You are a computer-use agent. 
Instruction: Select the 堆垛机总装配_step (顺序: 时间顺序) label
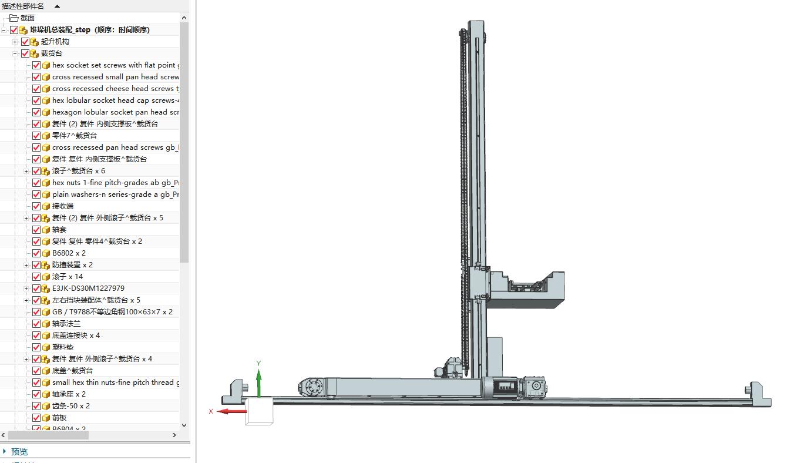click(x=90, y=29)
